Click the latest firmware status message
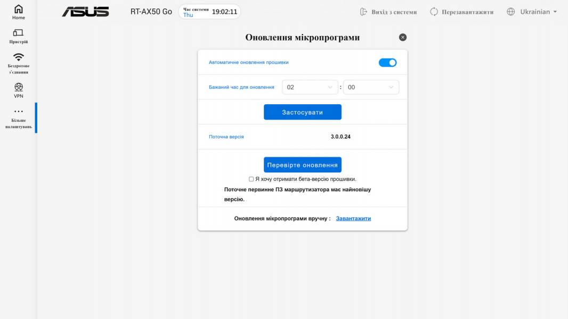The height and width of the screenshot is (319, 568). click(297, 195)
